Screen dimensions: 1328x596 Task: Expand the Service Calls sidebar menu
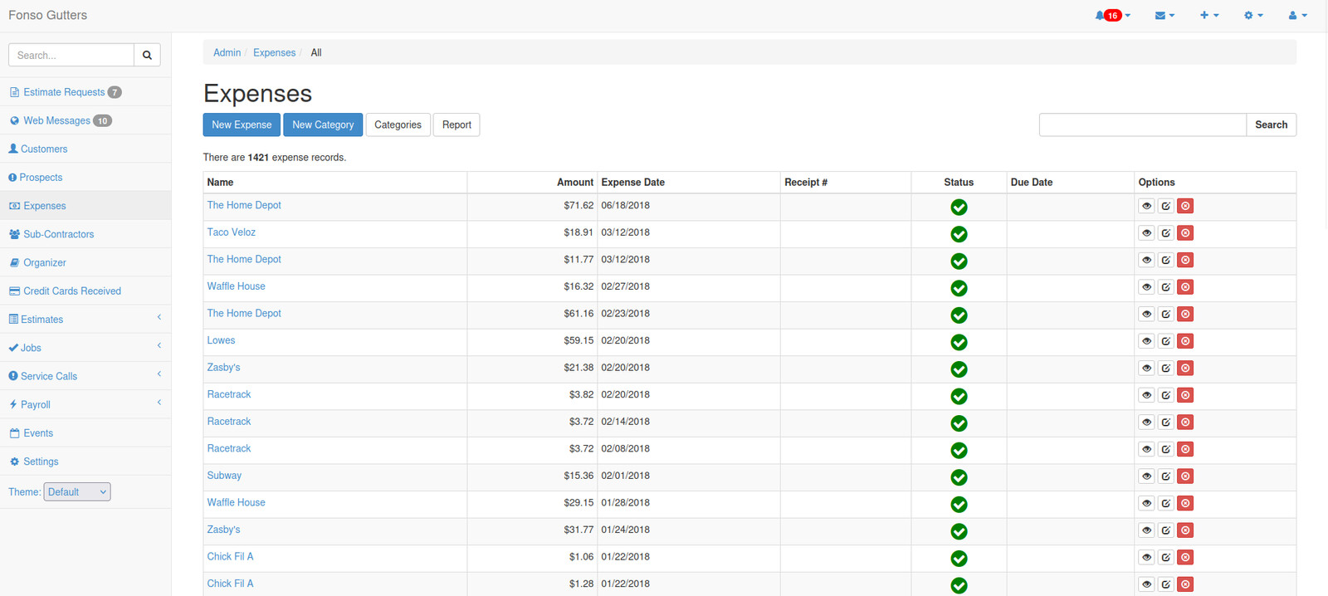coord(85,376)
